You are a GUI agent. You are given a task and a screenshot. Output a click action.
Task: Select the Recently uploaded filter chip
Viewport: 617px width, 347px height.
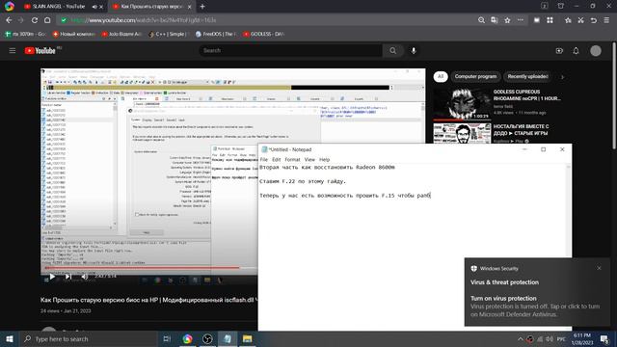[527, 77]
